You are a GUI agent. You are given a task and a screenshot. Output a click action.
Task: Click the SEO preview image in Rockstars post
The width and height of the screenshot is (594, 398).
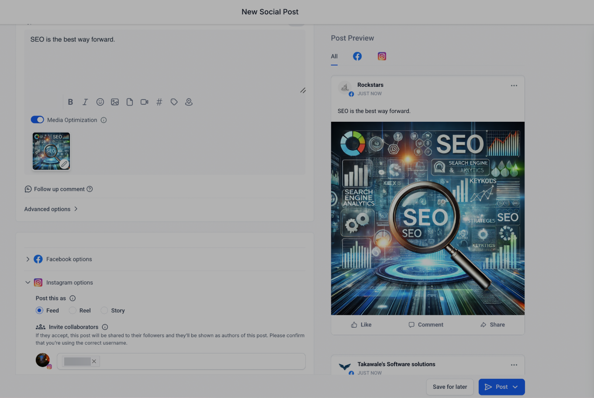428,218
